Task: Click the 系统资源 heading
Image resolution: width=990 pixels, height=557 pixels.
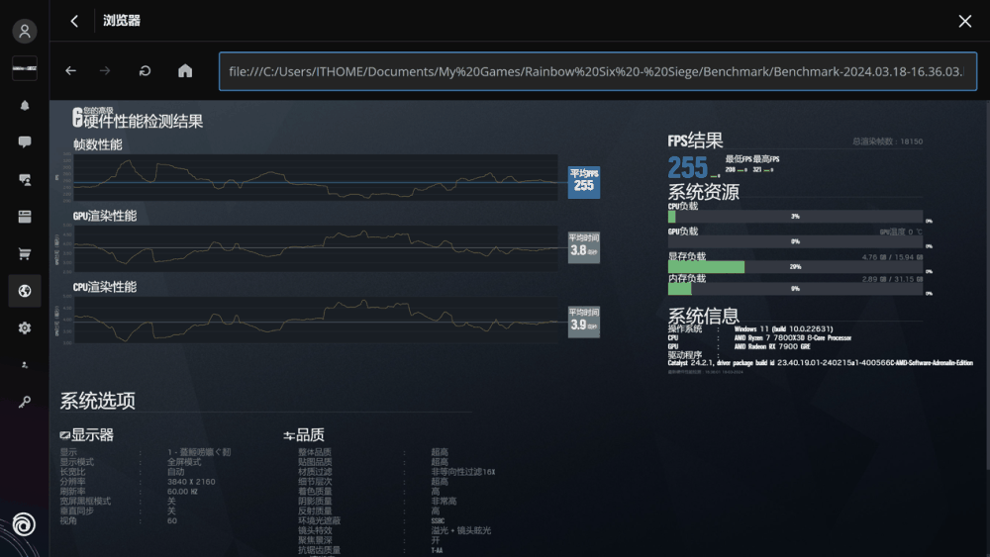Action: (x=703, y=192)
